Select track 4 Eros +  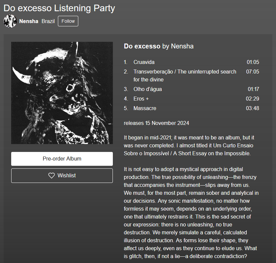click(x=191, y=99)
